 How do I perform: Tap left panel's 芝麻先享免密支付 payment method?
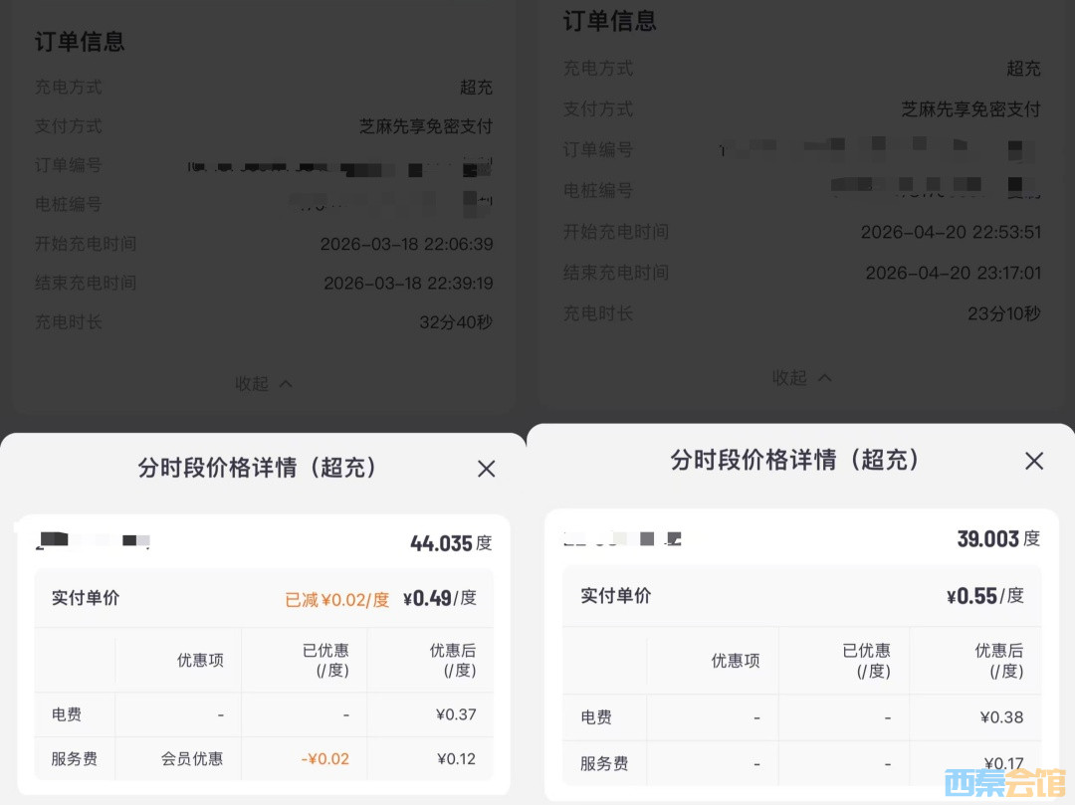[x=425, y=126]
